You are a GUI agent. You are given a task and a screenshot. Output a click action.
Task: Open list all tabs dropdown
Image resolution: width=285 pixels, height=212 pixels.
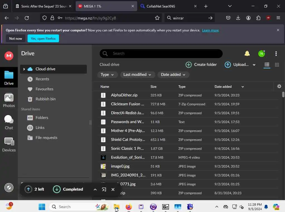click(230, 6)
